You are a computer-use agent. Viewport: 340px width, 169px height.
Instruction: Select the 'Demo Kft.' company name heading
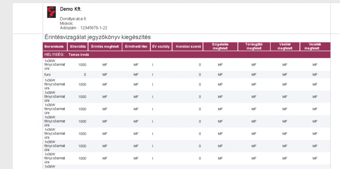[x=71, y=9]
